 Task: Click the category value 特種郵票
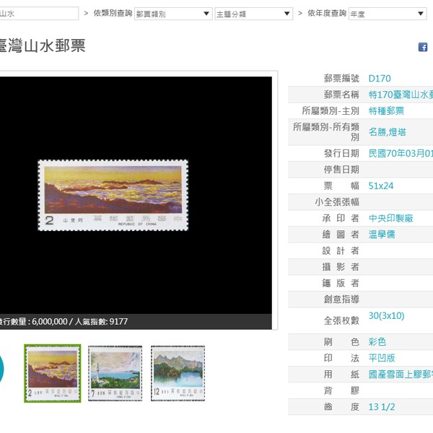coord(386,111)
